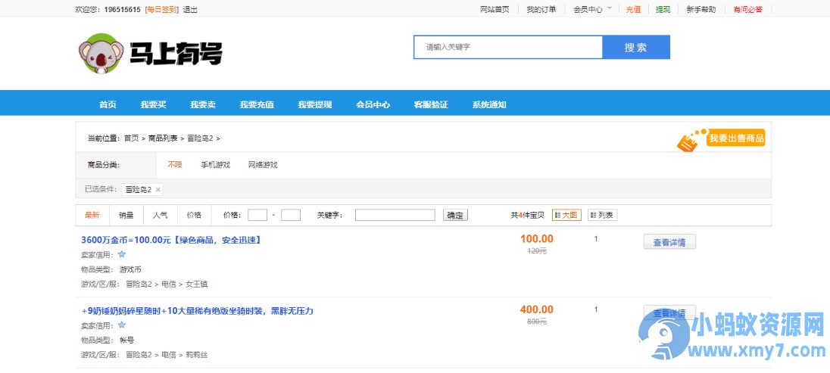Screen dimensions: 830x373
Task: Select the 不限 category filter
Action: [x=175, y=164]
